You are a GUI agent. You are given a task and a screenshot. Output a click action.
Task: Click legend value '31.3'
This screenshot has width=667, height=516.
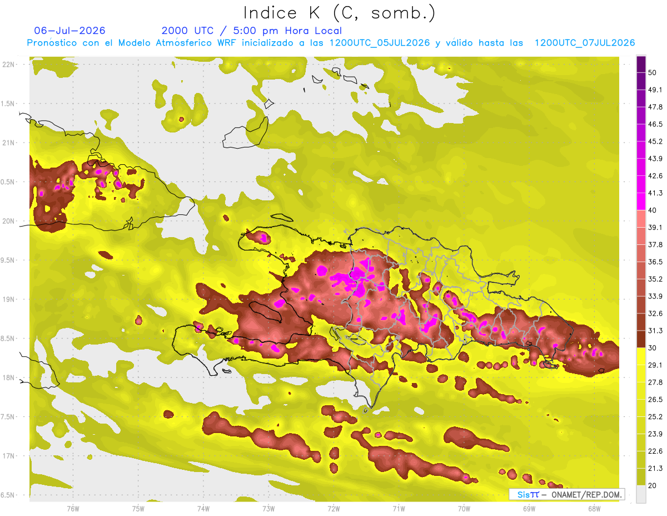pyautogui.click(x=655, y=331)
